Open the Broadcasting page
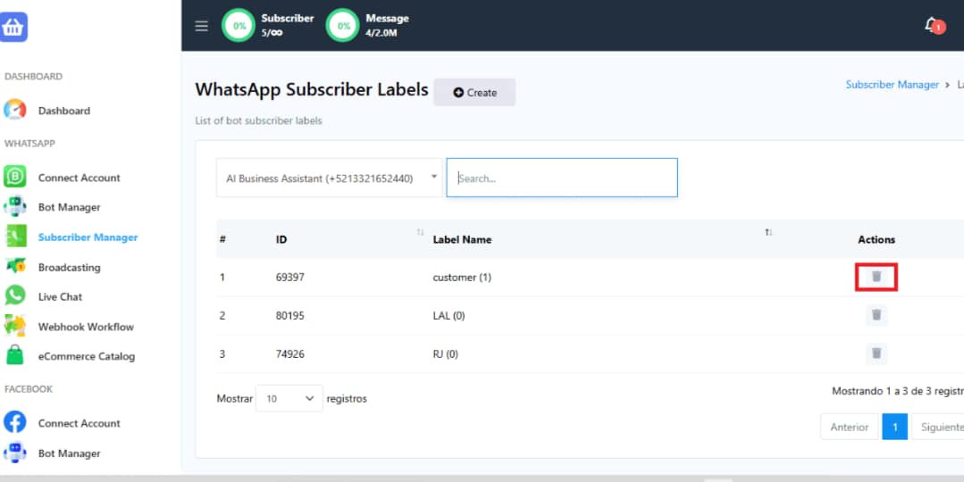The image size is (964, 482). tap(69, 268)
